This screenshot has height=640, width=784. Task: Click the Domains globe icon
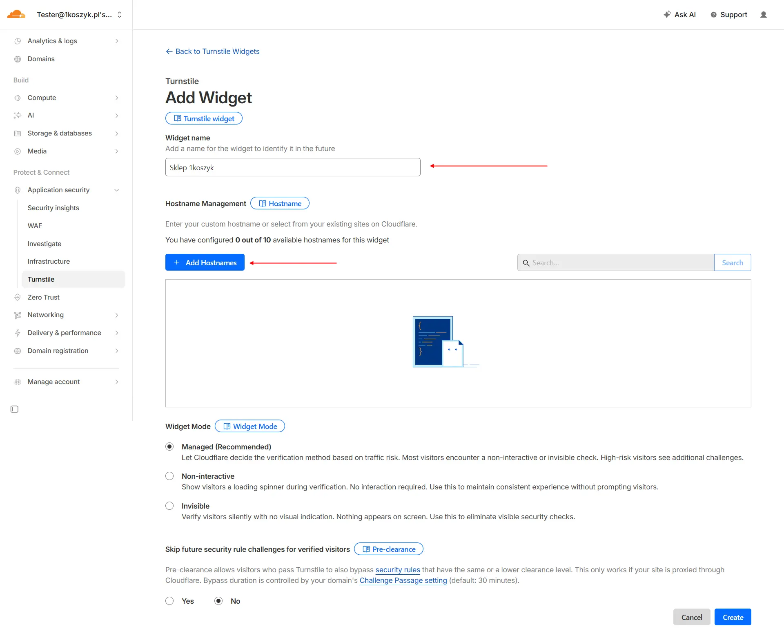coord(18,59)
